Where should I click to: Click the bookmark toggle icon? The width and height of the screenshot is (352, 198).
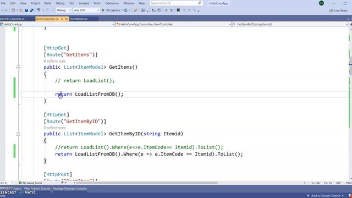point(178,10)
